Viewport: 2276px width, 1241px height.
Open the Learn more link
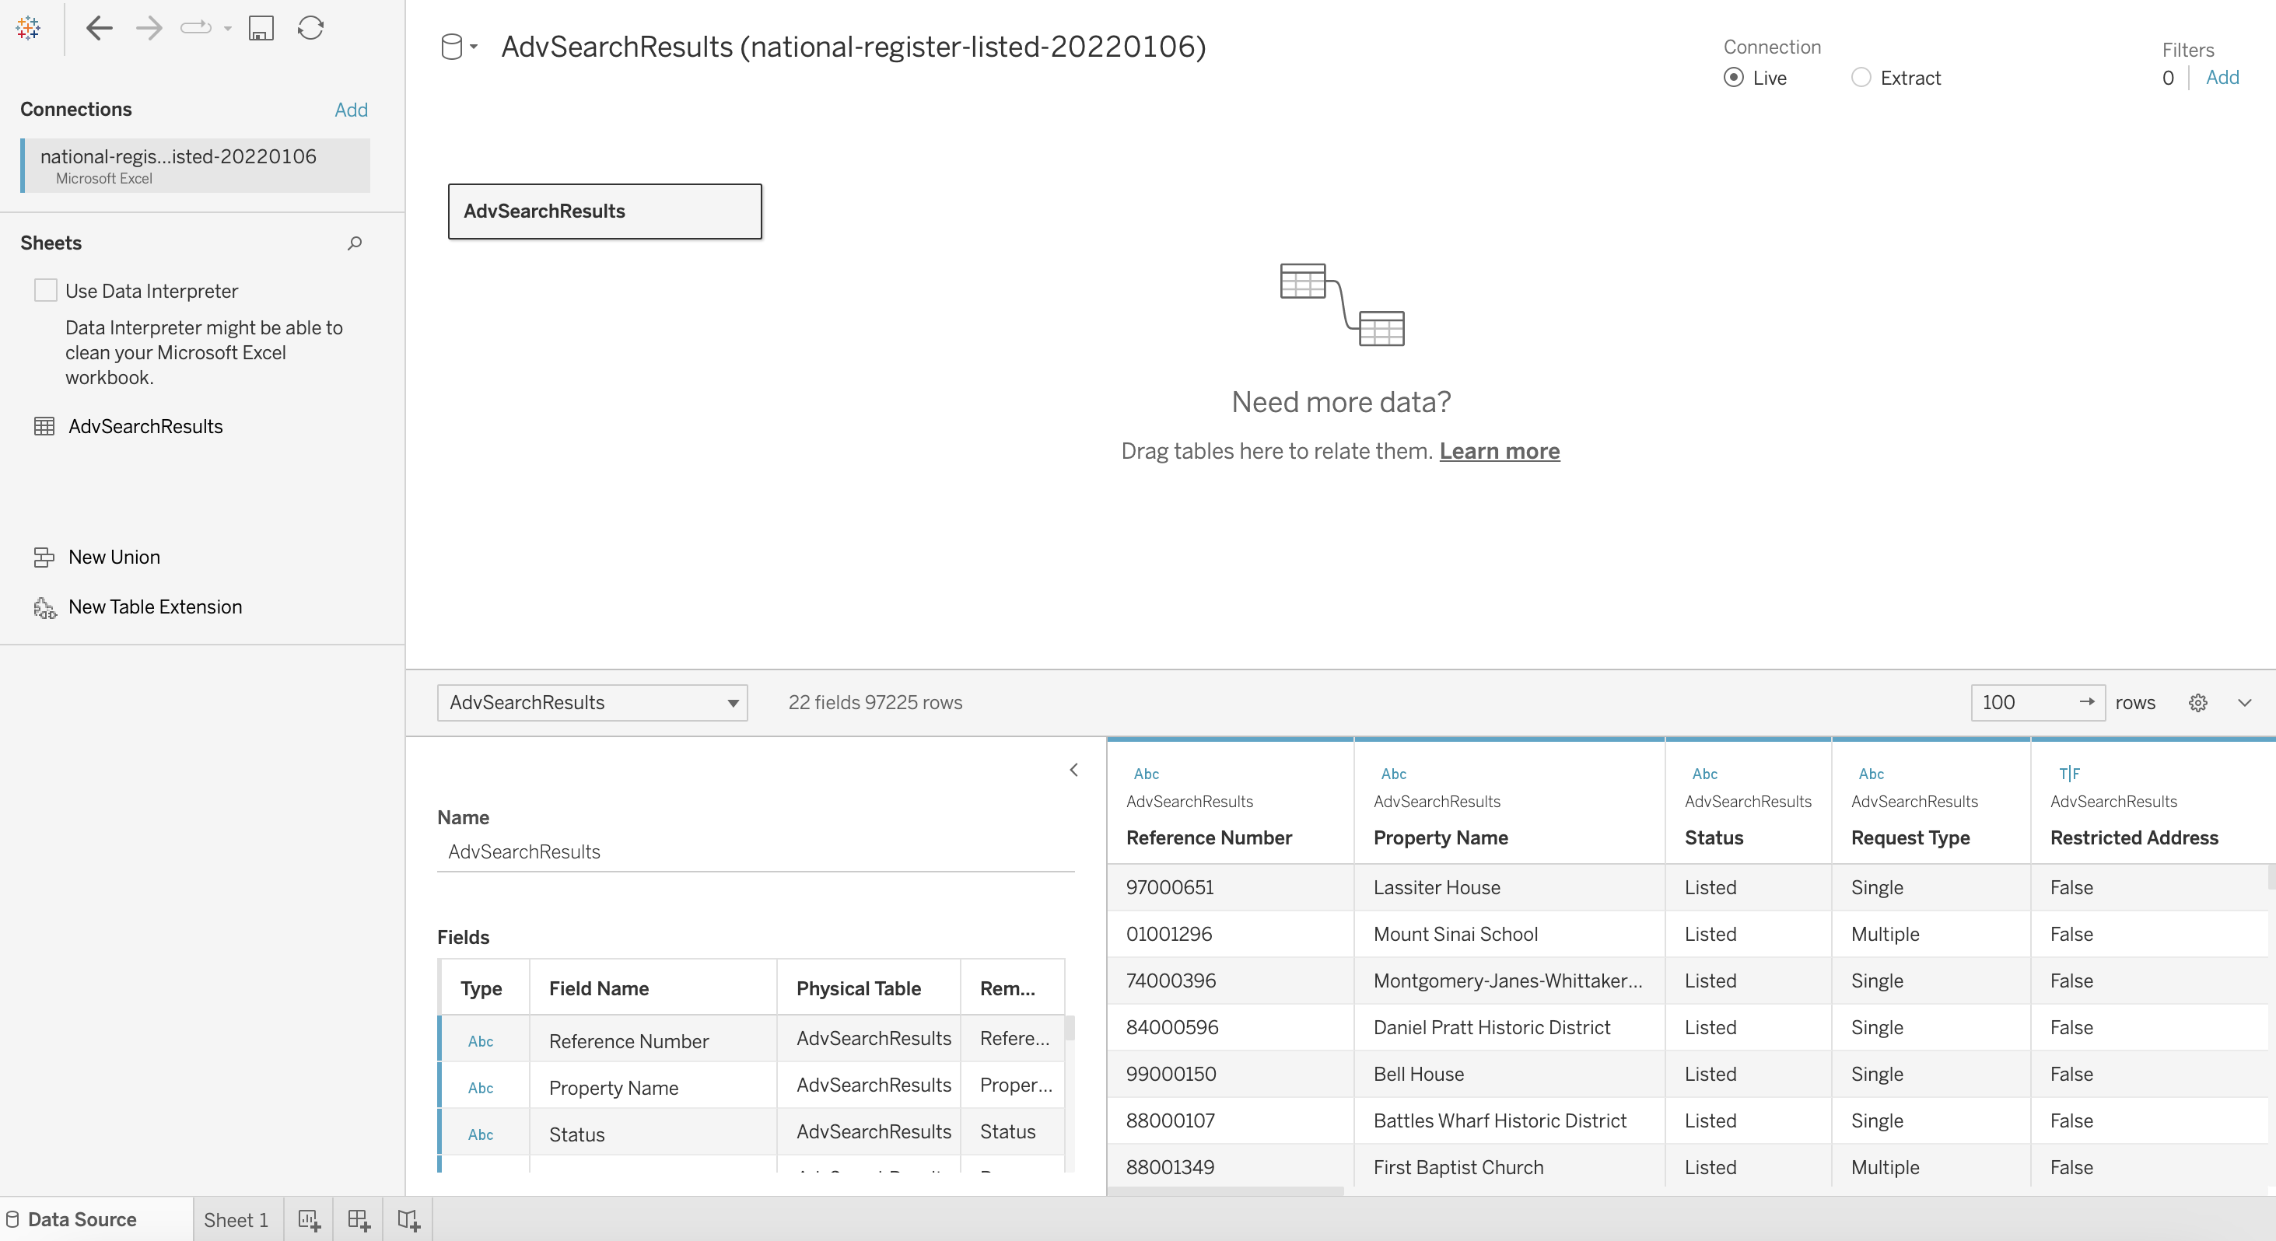[x=1500, y=451]
